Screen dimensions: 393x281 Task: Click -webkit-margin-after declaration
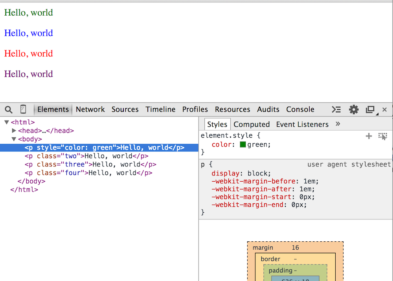(x=263, y=189)
